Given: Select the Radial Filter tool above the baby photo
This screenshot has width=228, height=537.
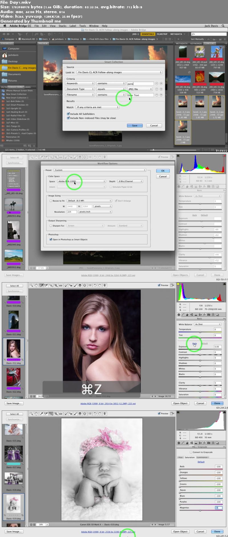Looking at the screenshot, I should [x=85, y=414].
